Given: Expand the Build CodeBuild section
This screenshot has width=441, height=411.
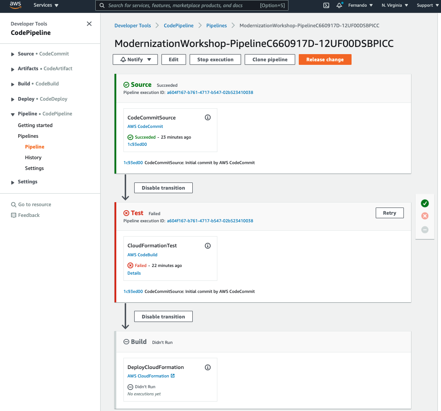Looking at the screenshot, I should point(13,84).
